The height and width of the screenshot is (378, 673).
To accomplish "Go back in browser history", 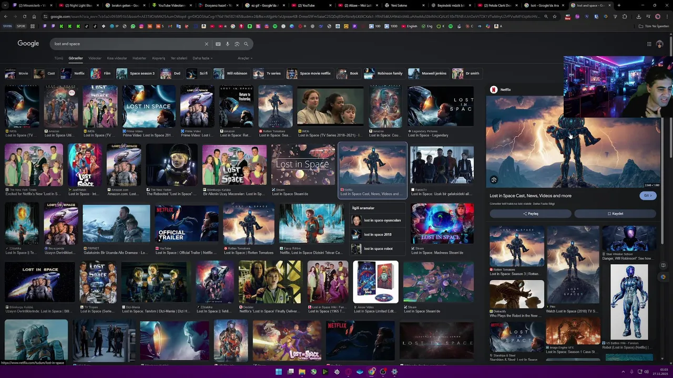I will [x=6, y=16].
